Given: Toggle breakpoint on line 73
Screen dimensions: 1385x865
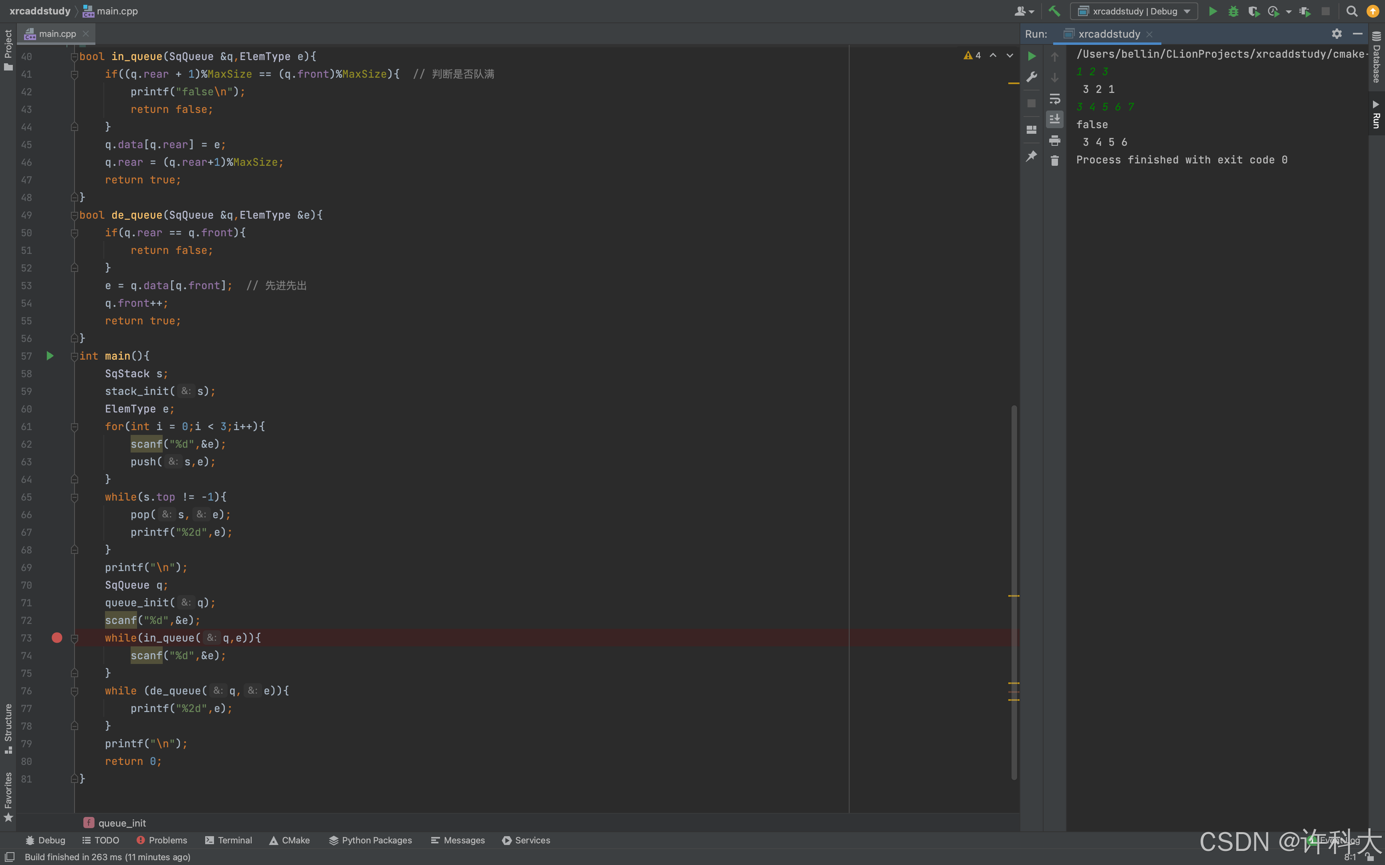Looking at the screenshot, I should [x=57, y=637].
